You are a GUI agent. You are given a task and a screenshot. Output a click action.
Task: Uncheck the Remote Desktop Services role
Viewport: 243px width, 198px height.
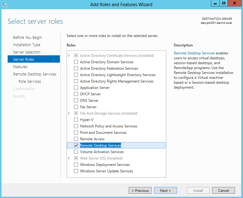pos(76,145)
